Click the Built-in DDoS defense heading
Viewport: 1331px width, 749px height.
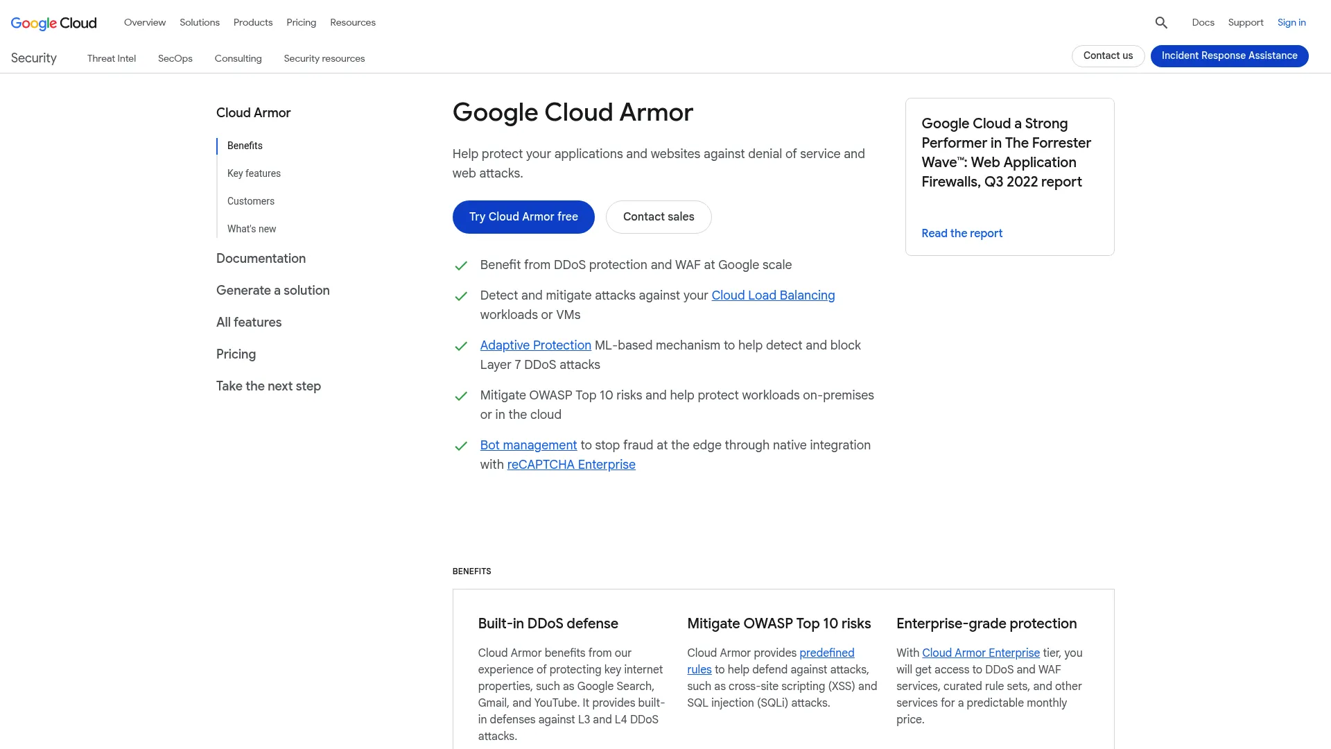[x=548, y=623]
